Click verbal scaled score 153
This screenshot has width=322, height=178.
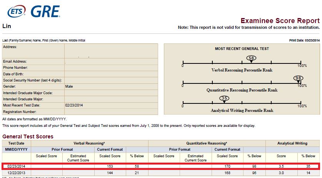tap(110, 166)
